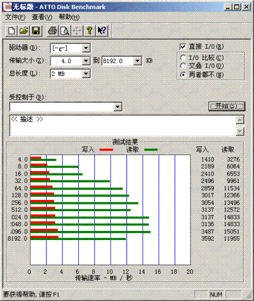Image resolution: width=254 pixels, height=301 pixels.
Task: Toggle the 直接 I/O checkbox
Action: [x=183, y=47]
